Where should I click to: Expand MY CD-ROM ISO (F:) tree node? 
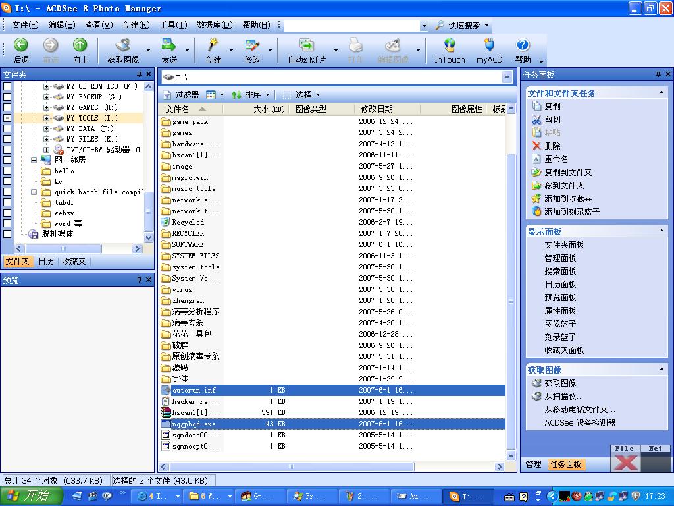click(x=47, y=86)
